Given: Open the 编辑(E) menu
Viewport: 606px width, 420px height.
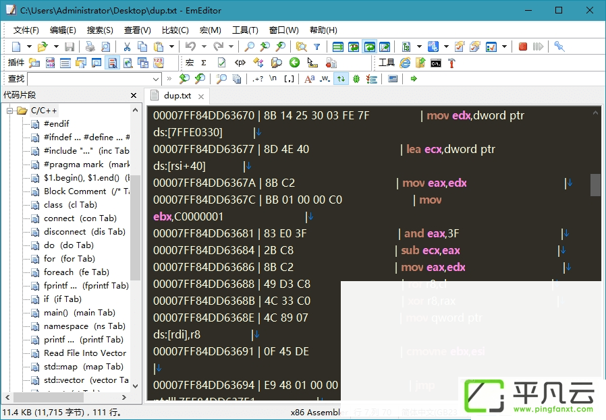Looking at the screenshot, I should [x=63, y=30].
